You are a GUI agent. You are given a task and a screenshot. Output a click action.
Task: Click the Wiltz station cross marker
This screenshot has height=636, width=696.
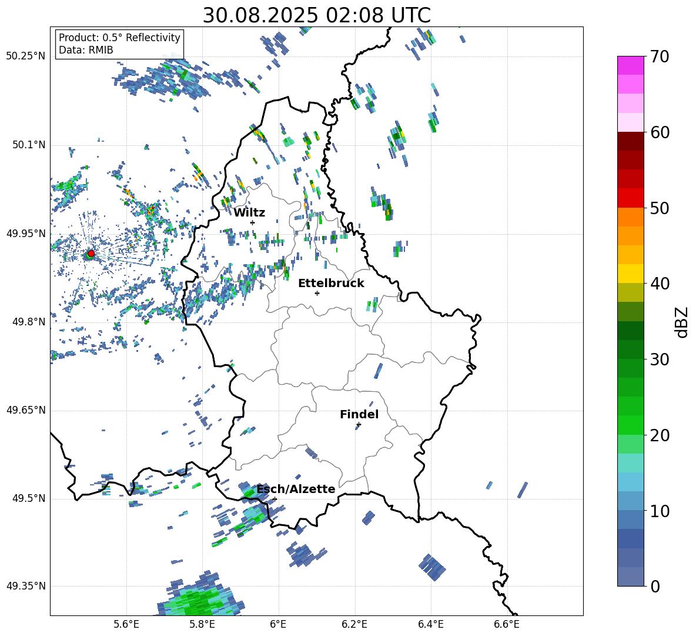pyautogui.click(x=253, y=222)
